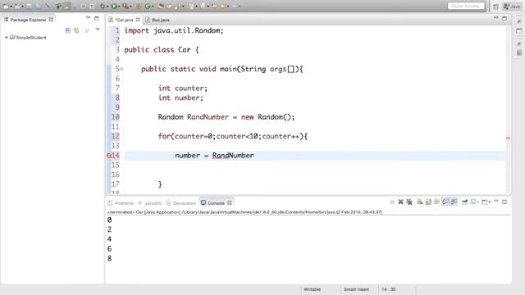
Task: Toggle Link with Editor in Package Explorer
Action: pyautogui.click(x=76, y=30)
